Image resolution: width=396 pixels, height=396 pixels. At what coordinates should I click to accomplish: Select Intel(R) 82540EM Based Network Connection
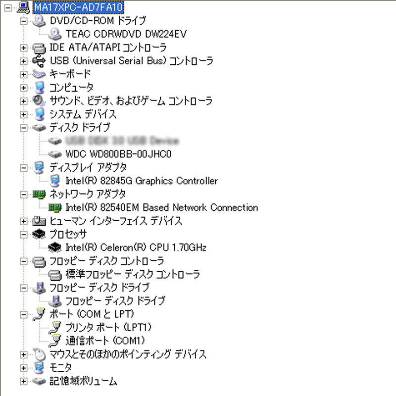pos(162,207)
